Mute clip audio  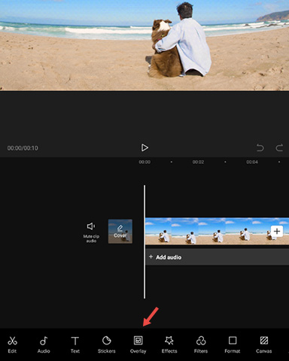point(91,232)
